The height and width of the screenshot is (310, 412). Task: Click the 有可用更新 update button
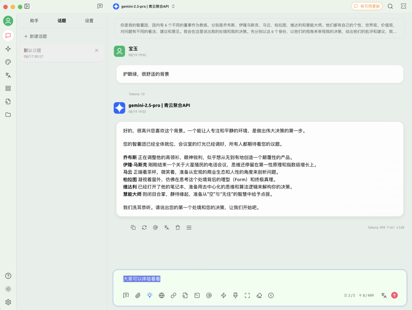[x=367, y=6]
